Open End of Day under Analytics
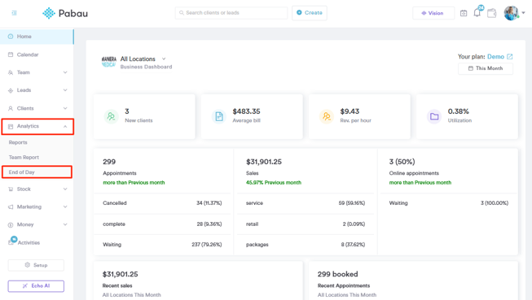 pyautogui.click(x=37, y=172)
